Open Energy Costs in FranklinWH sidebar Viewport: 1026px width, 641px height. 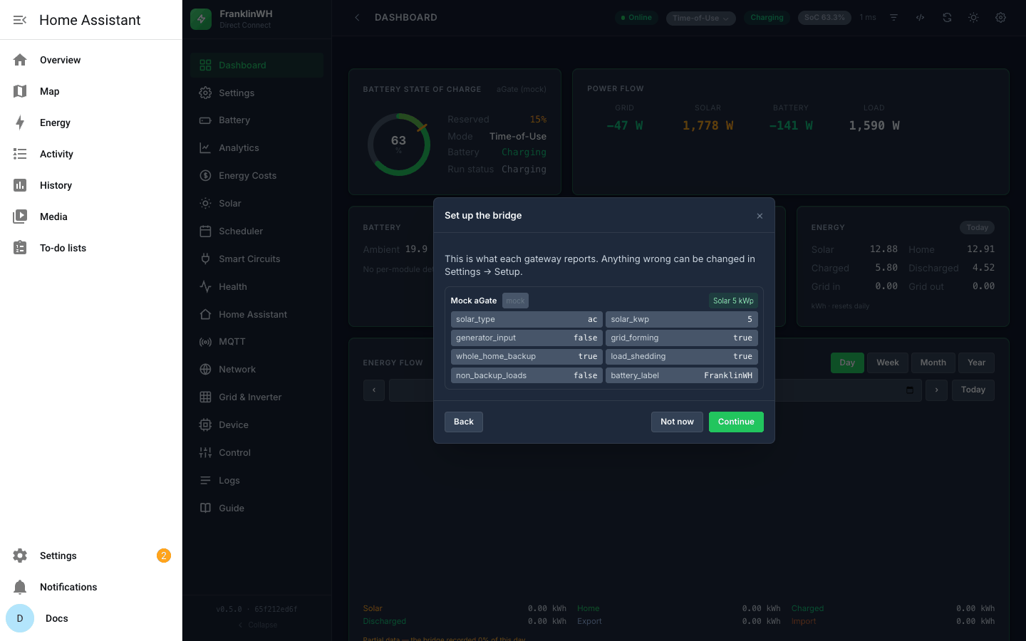256,176
